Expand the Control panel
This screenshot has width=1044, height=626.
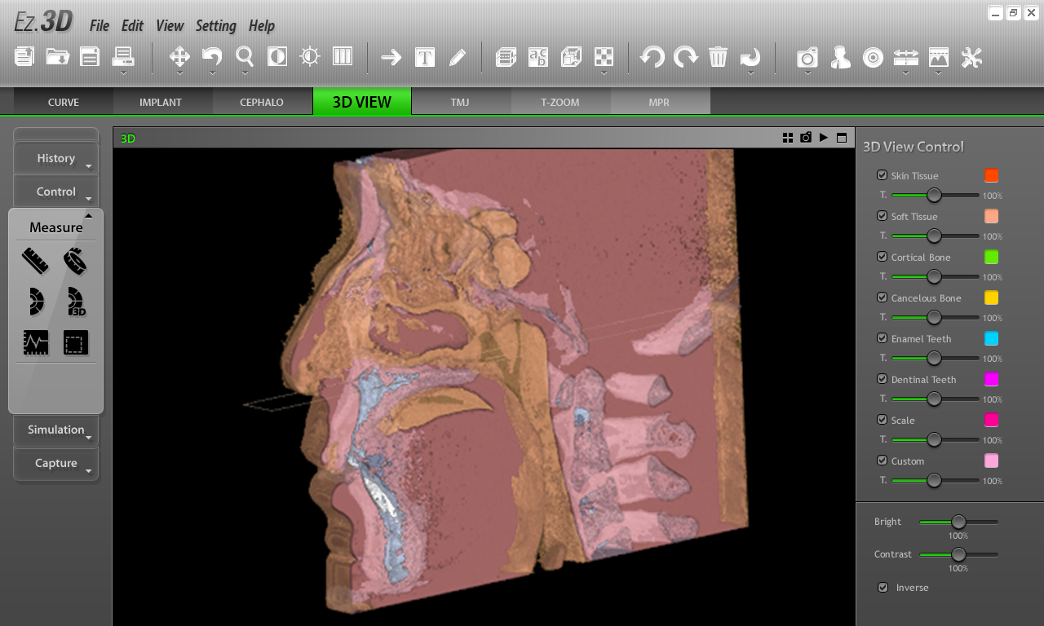click(x=56, y=192)
